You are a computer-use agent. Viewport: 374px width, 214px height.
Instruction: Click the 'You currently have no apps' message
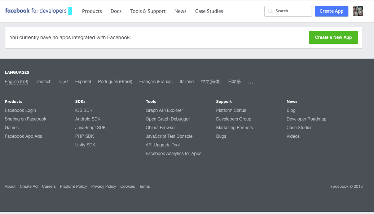(x=70, y=37)
